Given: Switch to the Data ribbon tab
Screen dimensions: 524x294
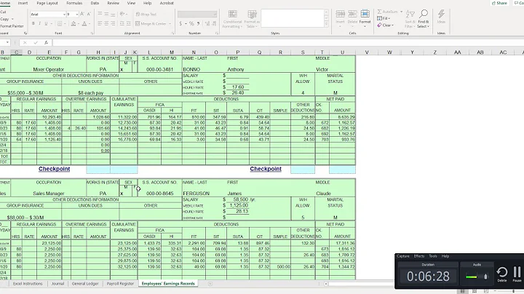Looking at the screenshot, I should point(95,3).
